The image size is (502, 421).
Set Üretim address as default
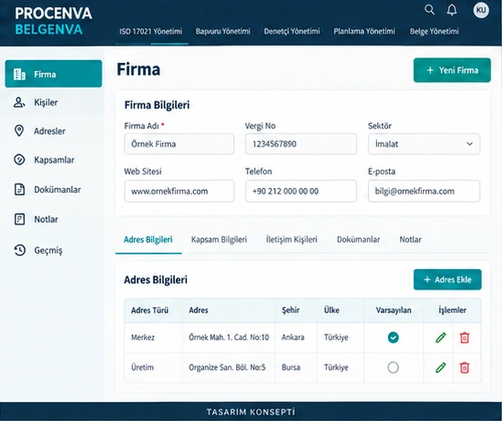394,367
